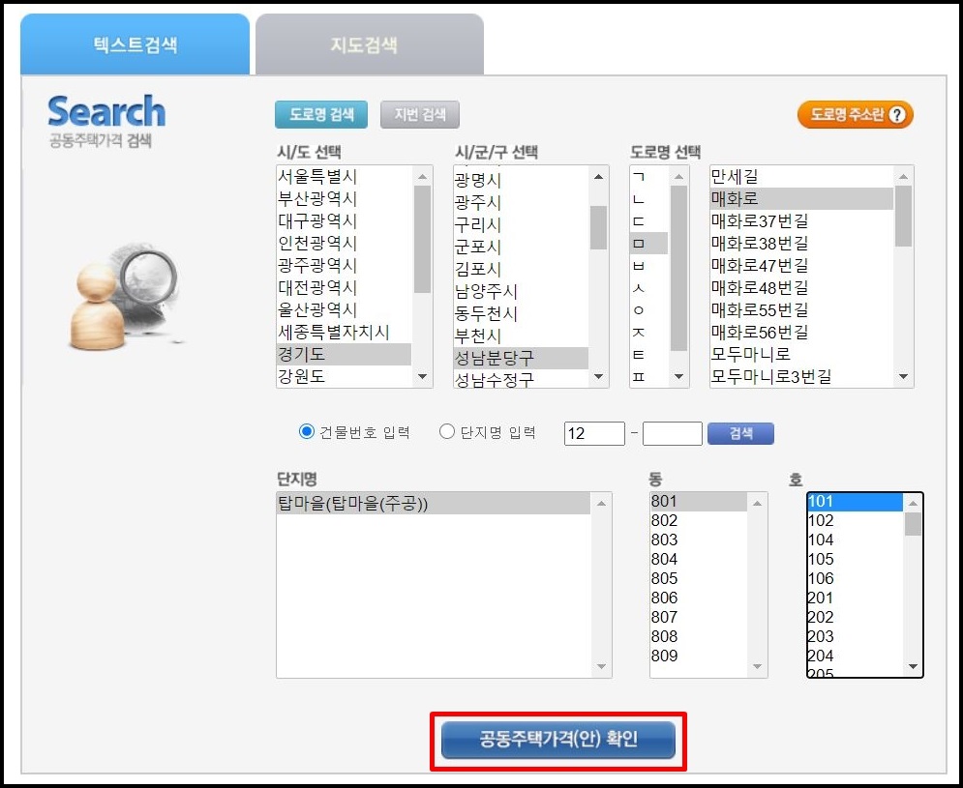The width and height of the screenshot is (963, 788).
Task: Select building 805 in 동 list
Action: (699, 579)
